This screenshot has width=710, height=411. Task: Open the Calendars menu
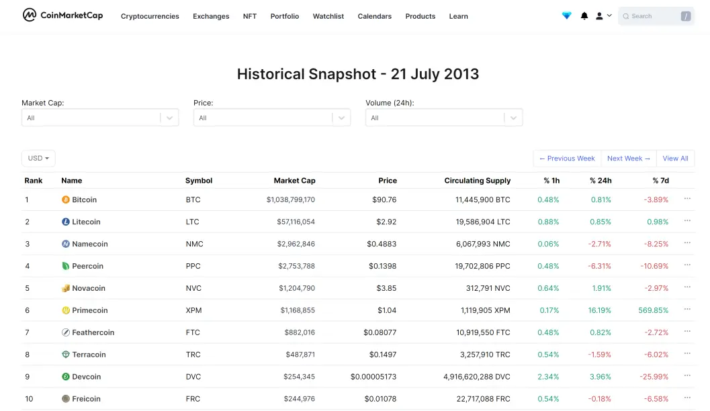(374, 16)
